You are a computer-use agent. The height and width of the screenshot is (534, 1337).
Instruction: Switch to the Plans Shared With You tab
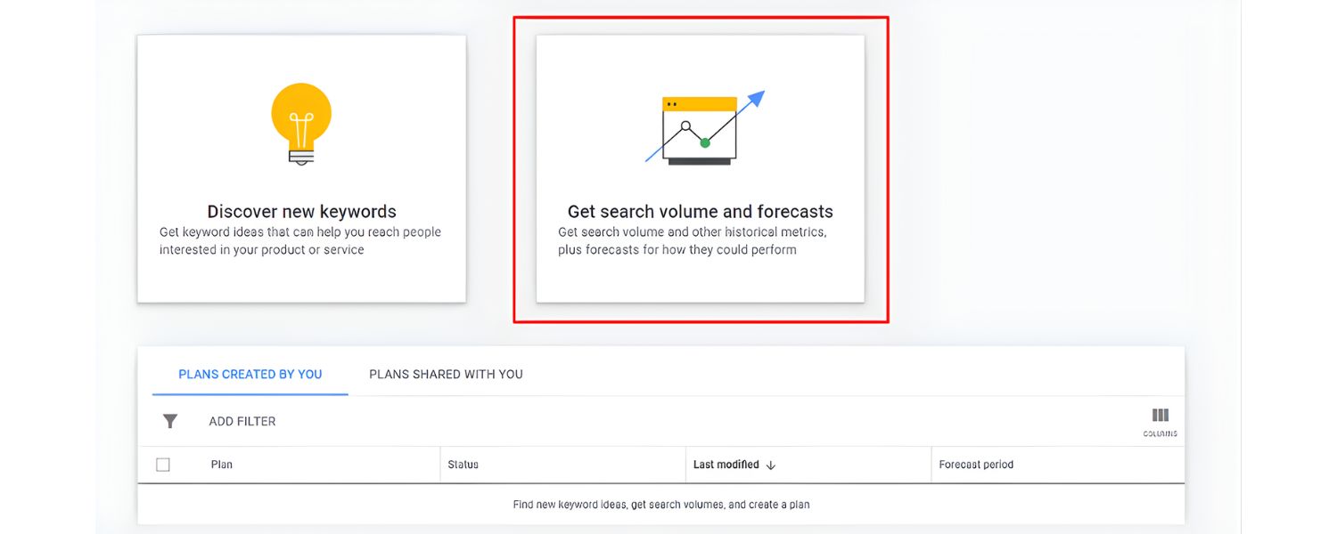(x=446, y=374)
